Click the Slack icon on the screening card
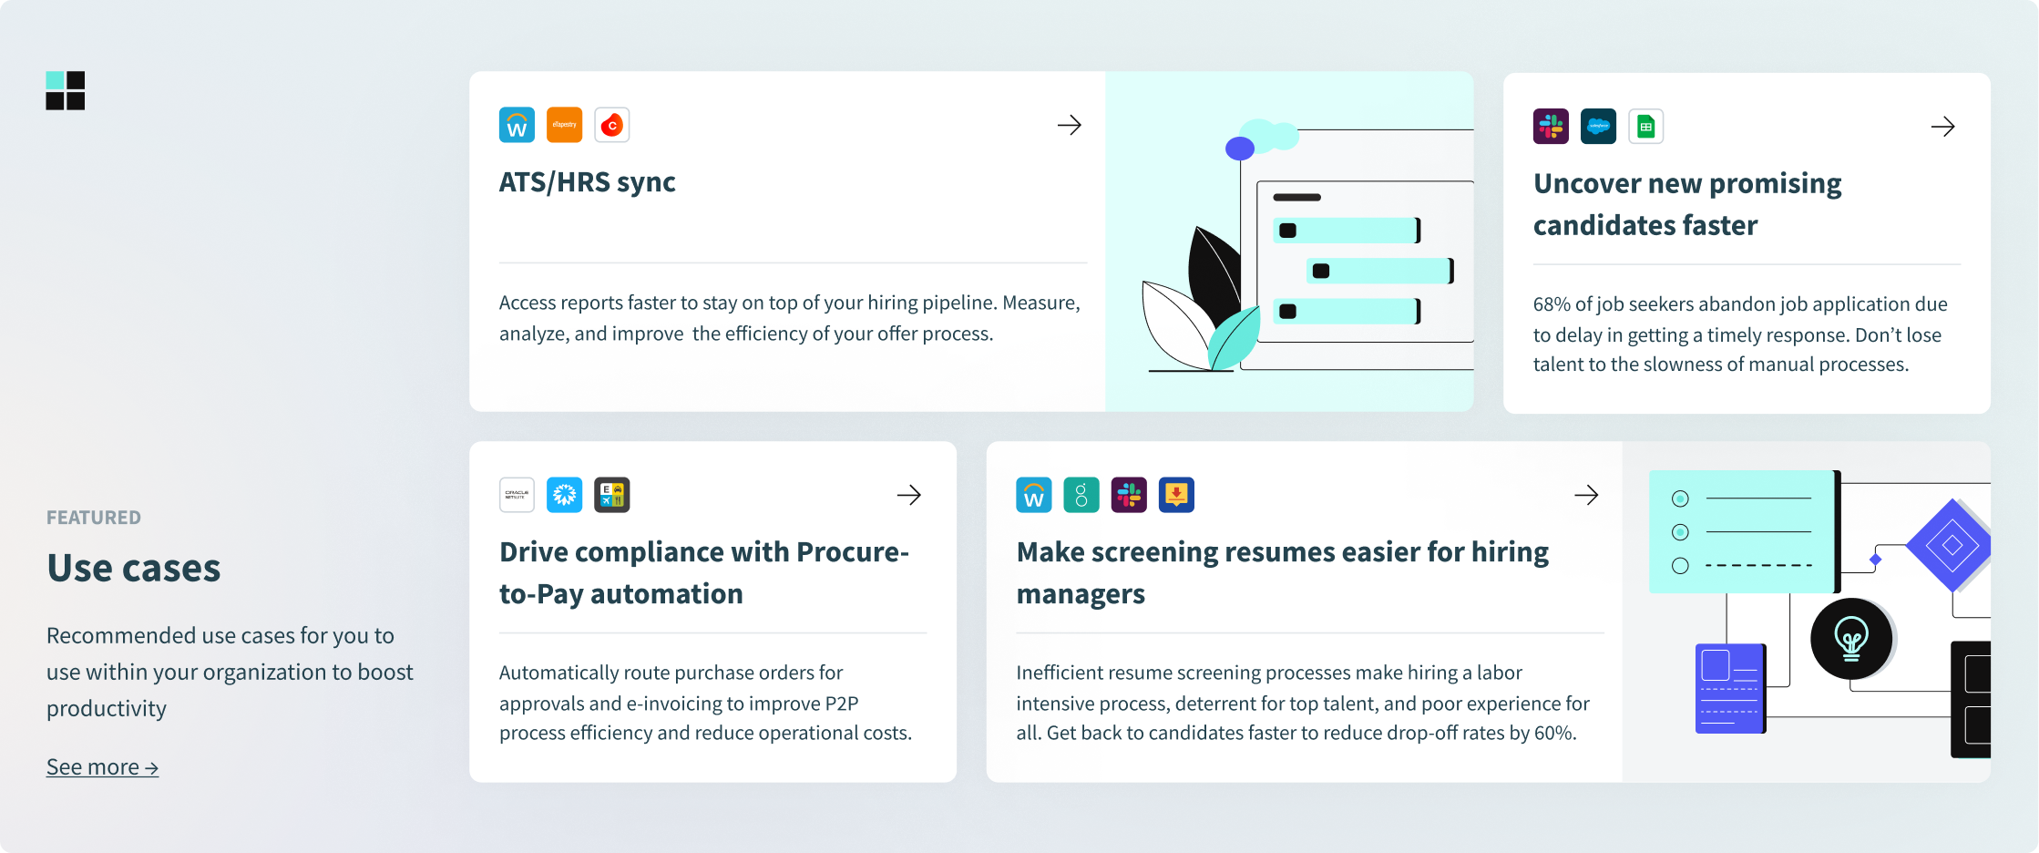 click(x=1129, y=495)
